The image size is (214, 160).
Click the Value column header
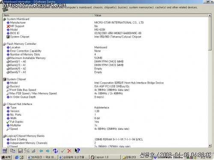[x=151, y=15]
